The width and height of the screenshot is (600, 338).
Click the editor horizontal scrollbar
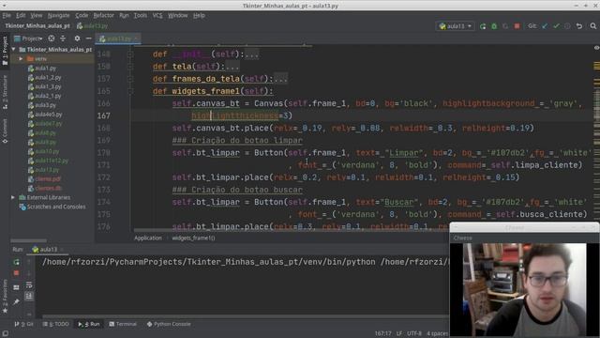pos(291,231)
